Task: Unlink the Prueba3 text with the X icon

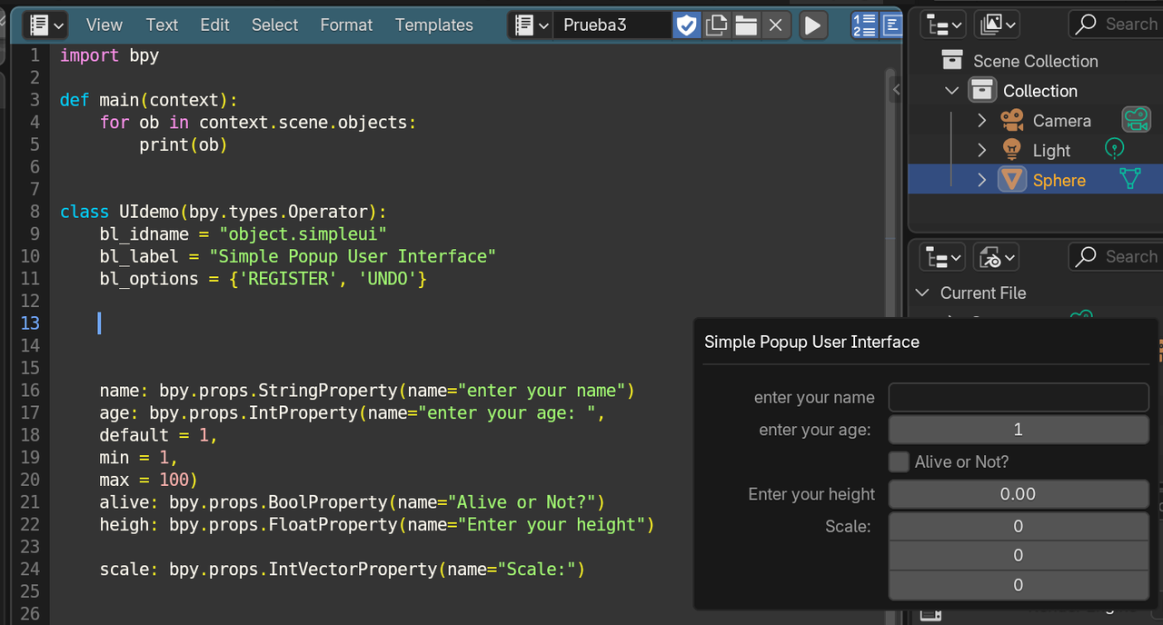Action: point(775,25)
